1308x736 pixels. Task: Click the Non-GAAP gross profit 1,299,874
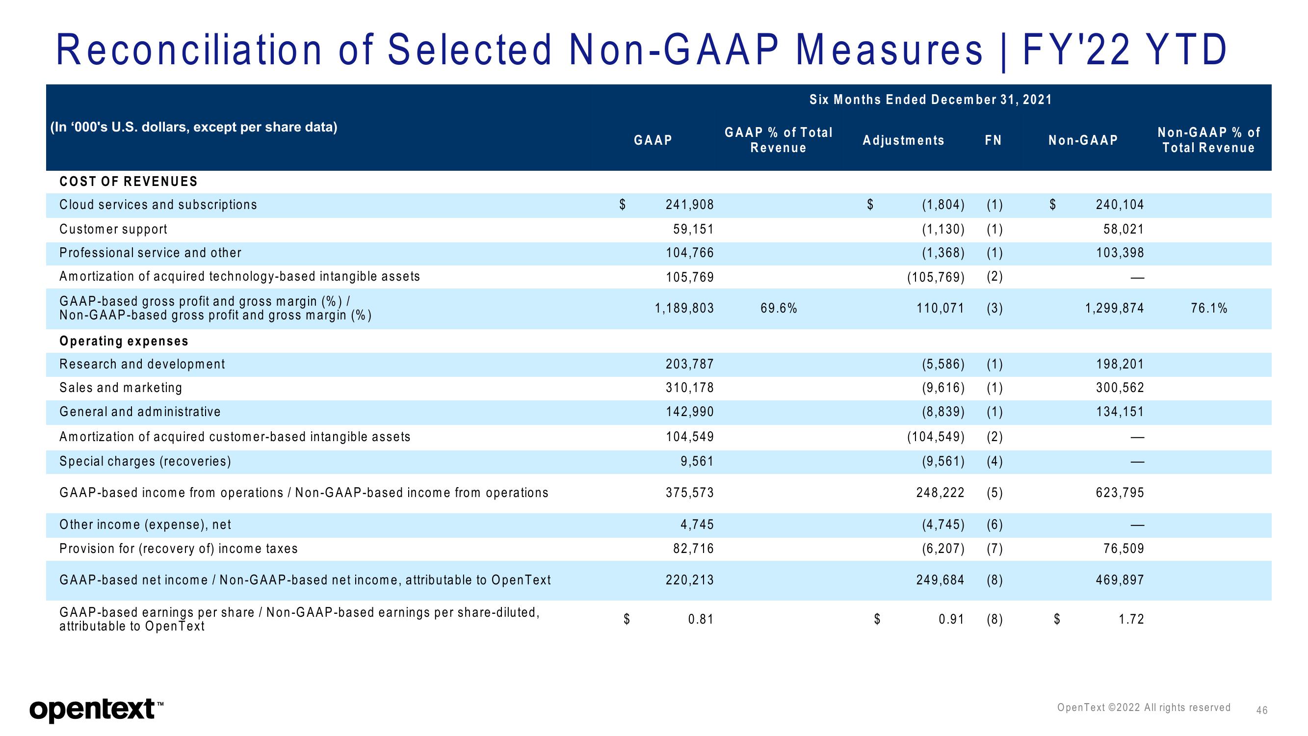click(x=1115, y=308)
